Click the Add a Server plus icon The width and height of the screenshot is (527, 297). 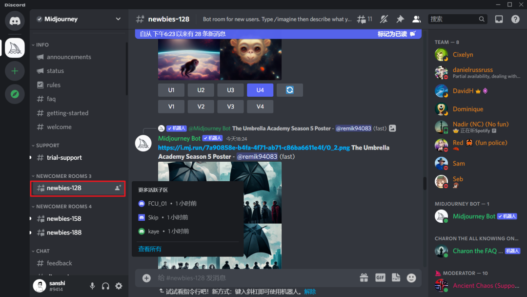click(x=15, y=71)
